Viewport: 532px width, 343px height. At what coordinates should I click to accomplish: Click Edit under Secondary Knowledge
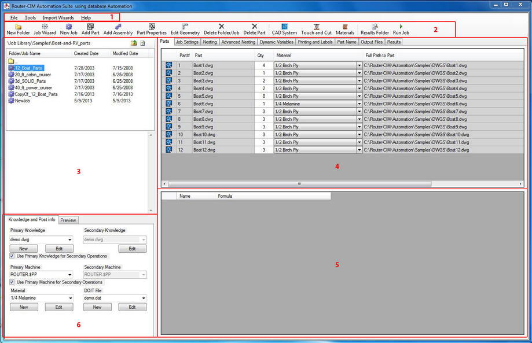coord(133,249)
